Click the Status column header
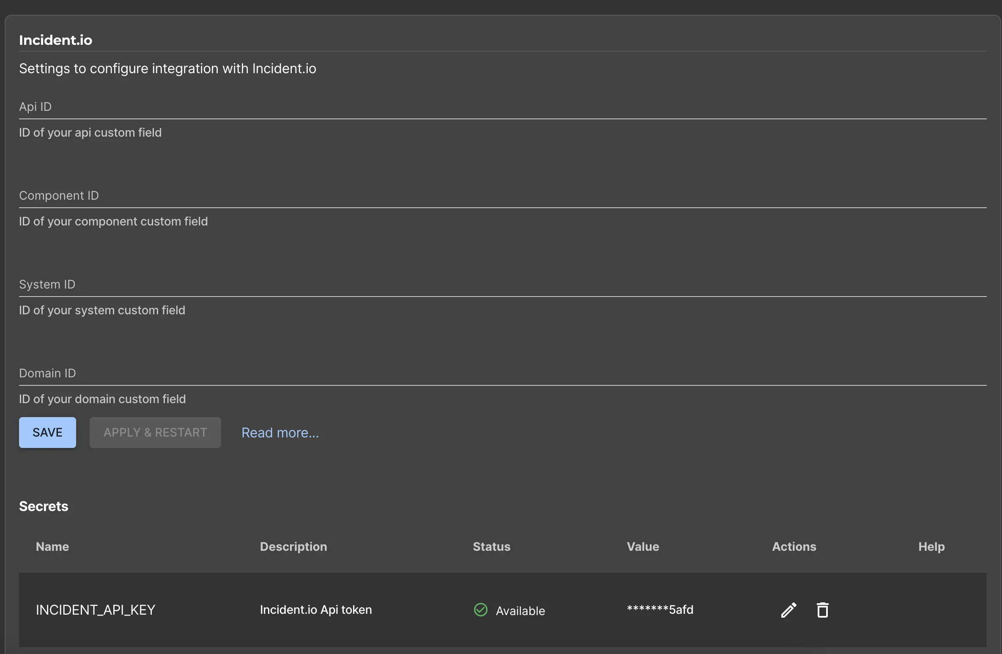This screenshot has width=1002, height=654. pos(491,547)
